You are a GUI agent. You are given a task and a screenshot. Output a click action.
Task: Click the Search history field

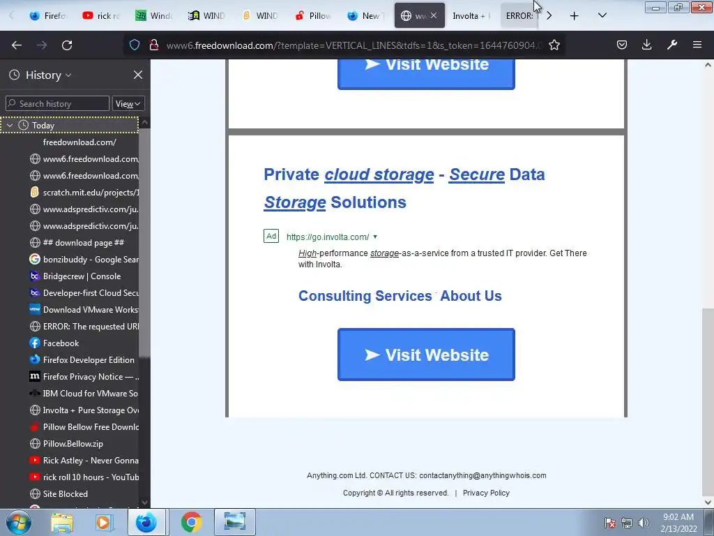click(x=57, y=103)
